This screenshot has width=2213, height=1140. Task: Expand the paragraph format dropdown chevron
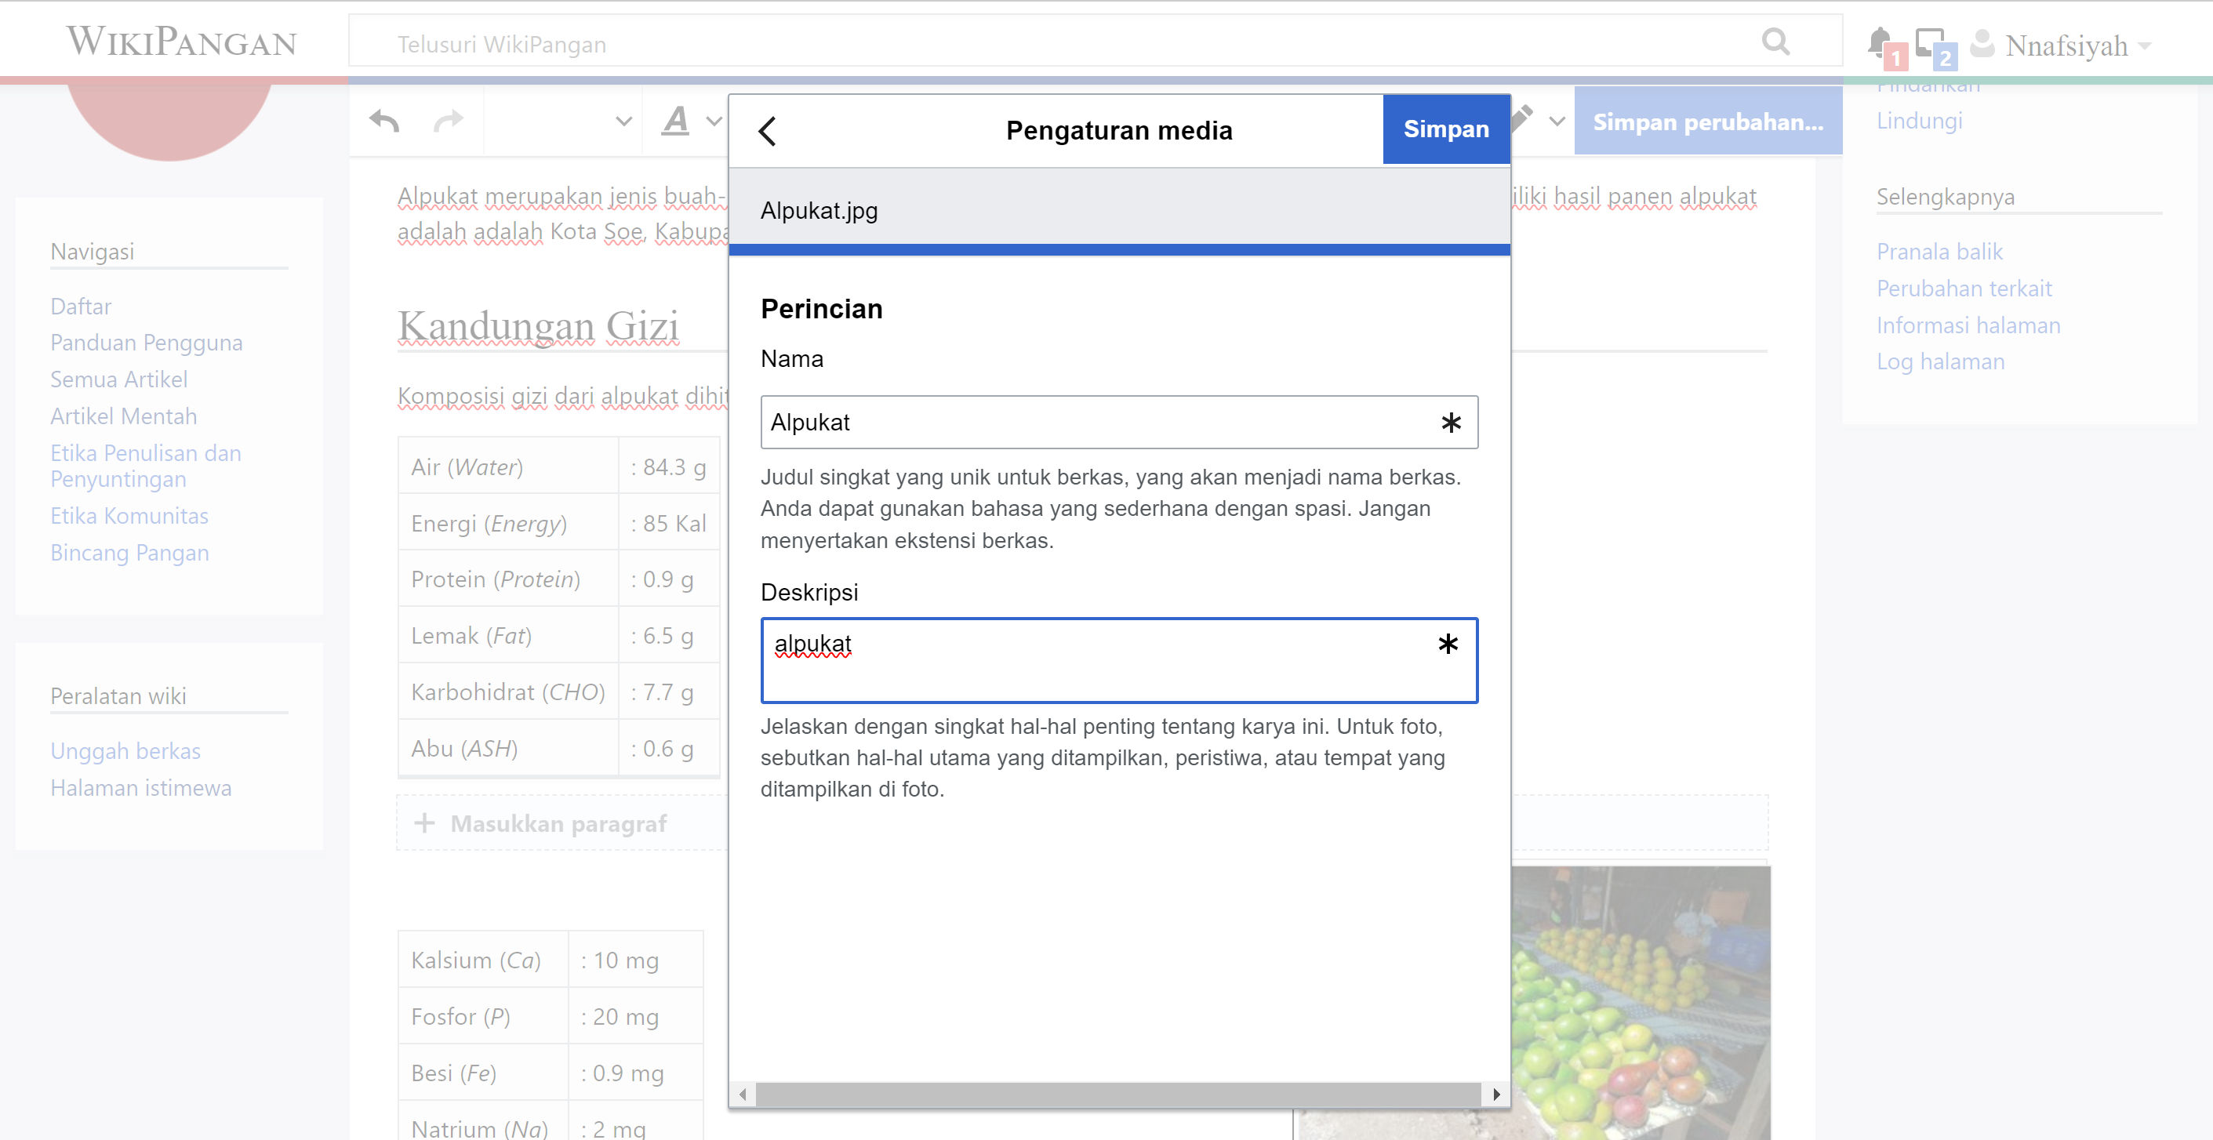(623, 122)
